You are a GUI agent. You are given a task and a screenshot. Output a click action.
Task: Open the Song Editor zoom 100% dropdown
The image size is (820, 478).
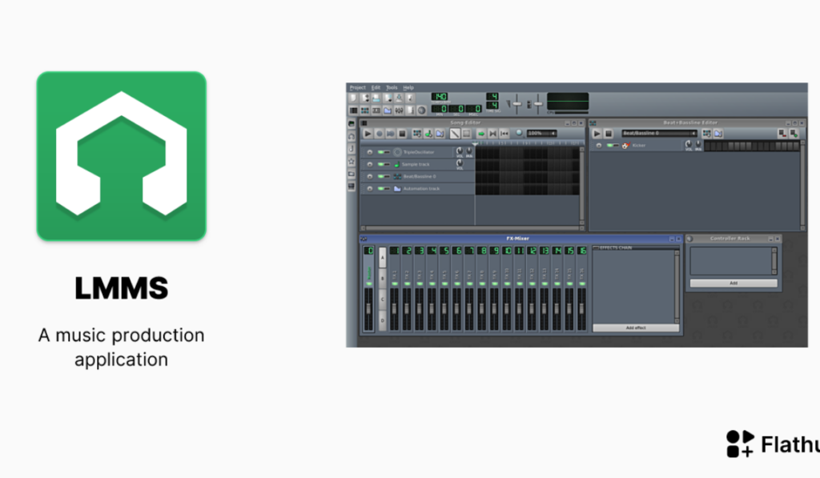(x=541, y=134)
